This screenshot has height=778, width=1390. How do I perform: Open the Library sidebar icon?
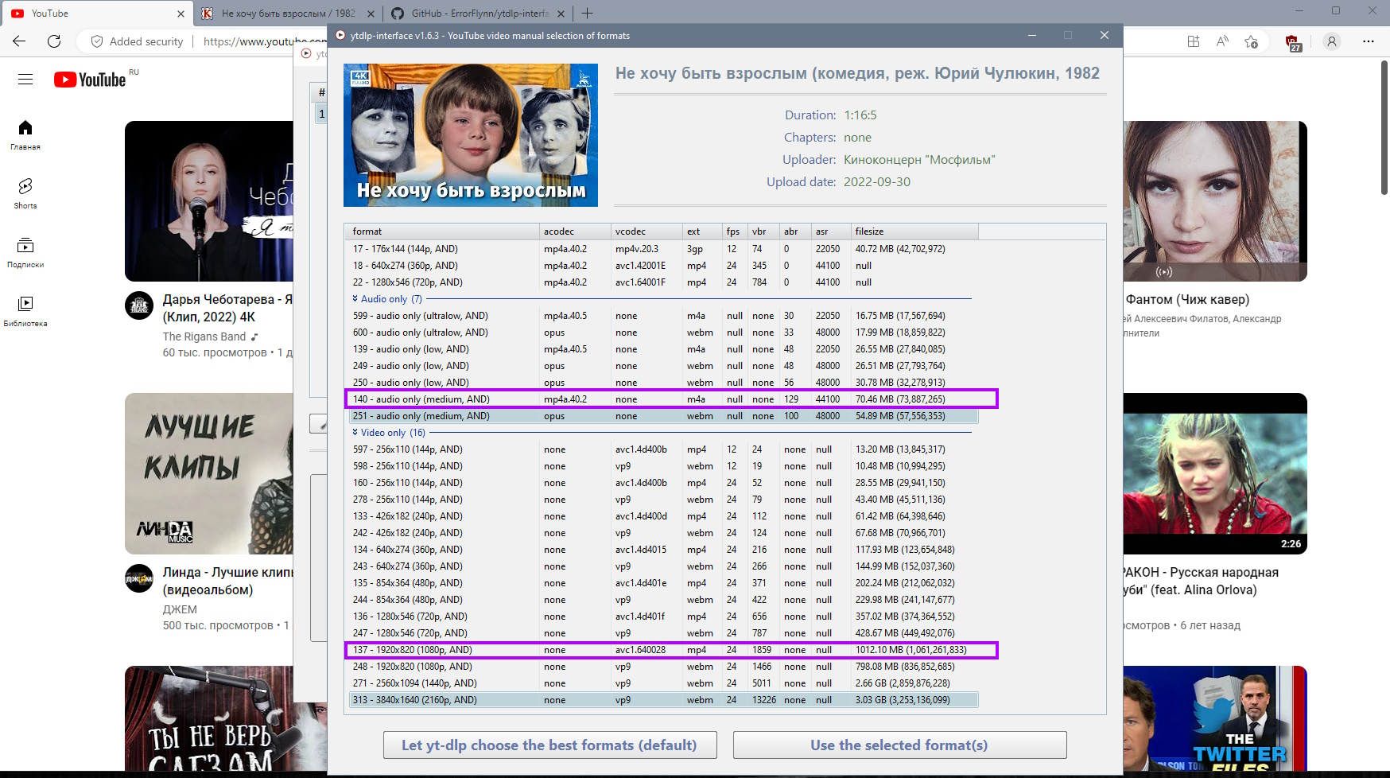pos(25,310)
